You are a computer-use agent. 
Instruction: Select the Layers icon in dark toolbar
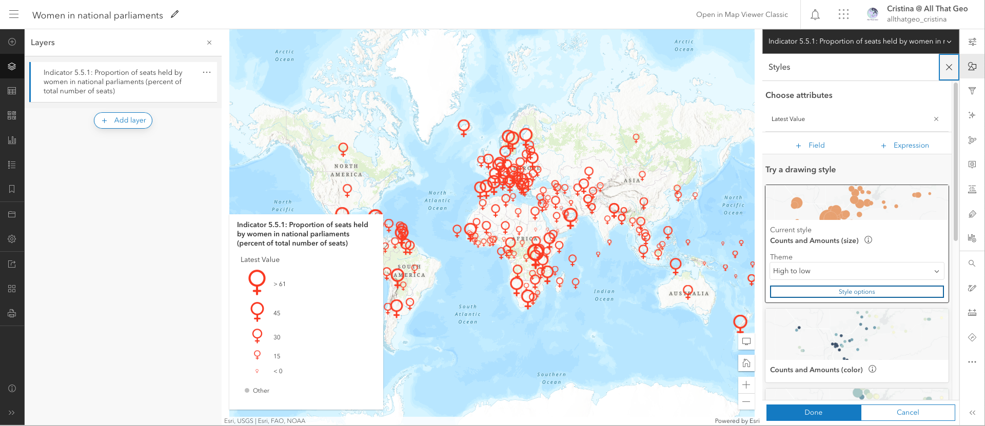click(12, 67)
